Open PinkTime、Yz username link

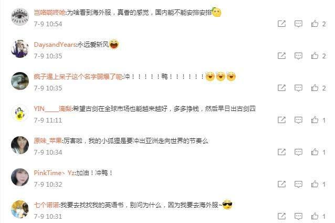click(54, 173)
